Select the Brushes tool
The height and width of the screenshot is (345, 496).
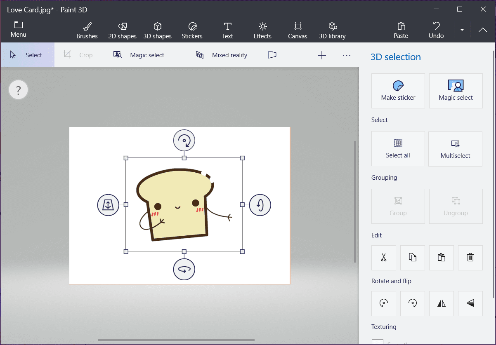(x=87, y=31)
